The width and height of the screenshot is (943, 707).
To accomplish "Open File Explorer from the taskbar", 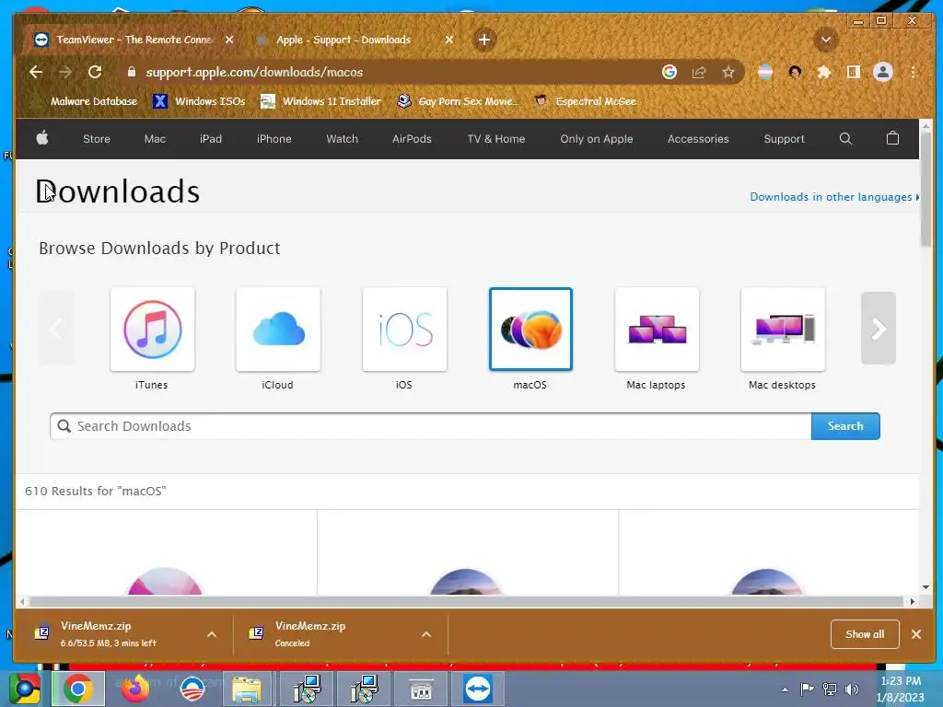I will tap(247, 689).
